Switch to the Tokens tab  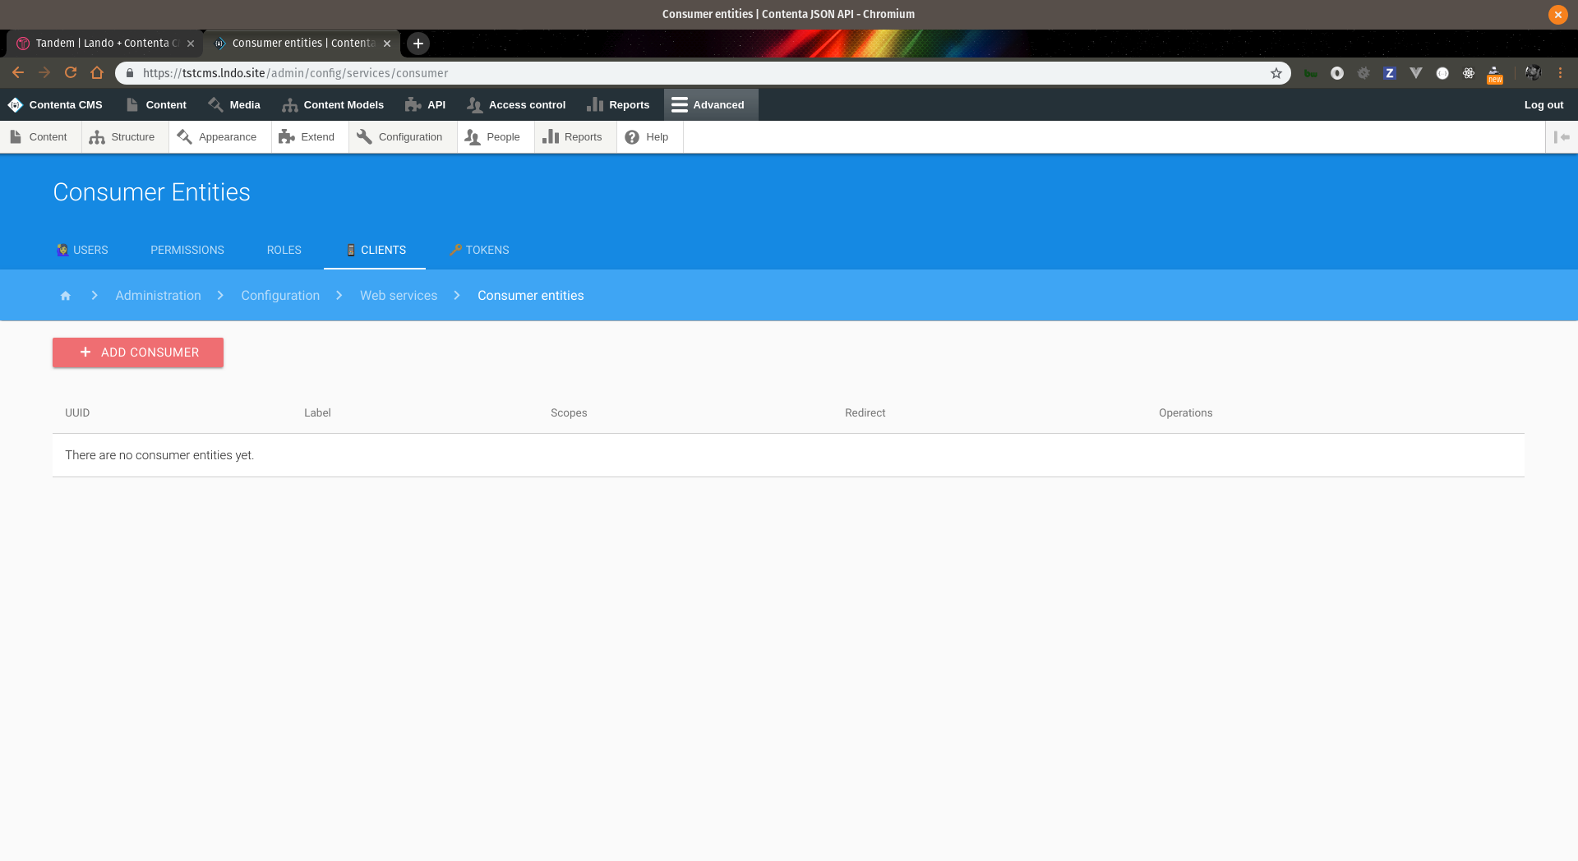[x=479, y=251]
